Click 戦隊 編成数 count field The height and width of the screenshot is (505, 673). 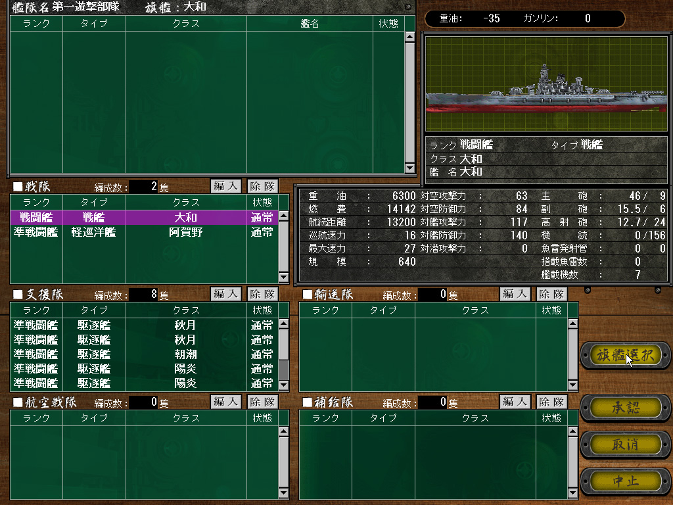[x=143, y=187]
